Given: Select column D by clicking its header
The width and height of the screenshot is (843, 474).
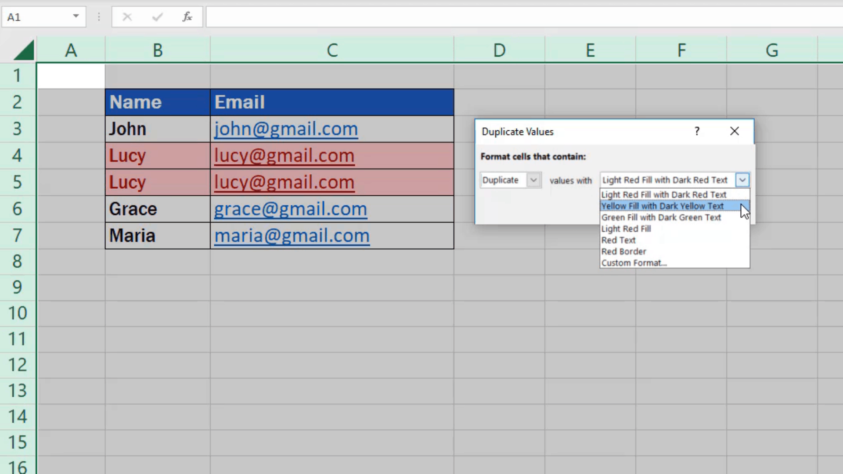Looking at the screenshot, I should (x=499, y=50).
